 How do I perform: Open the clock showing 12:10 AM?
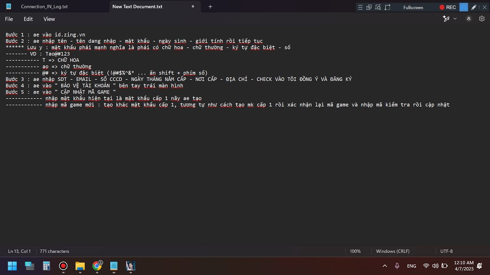pyautogui.click(x=464, y=266)
